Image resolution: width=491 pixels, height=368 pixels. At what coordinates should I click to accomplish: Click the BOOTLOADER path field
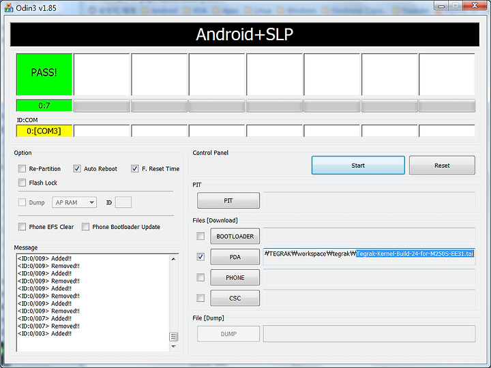pyautogui.click(x=369, y=236)
